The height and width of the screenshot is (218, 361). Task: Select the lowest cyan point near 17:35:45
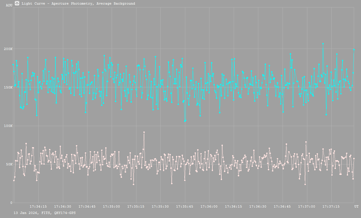[185, 121]
